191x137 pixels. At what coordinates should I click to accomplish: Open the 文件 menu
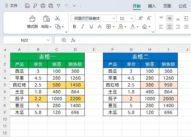[11, 6]
